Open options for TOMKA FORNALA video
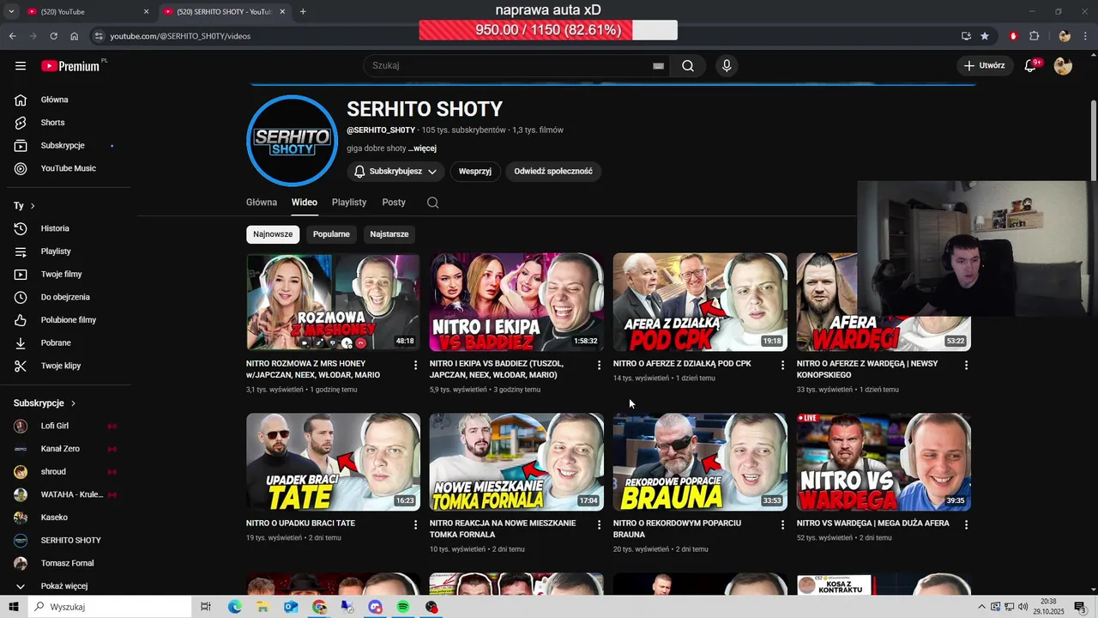 click(599, 524)
